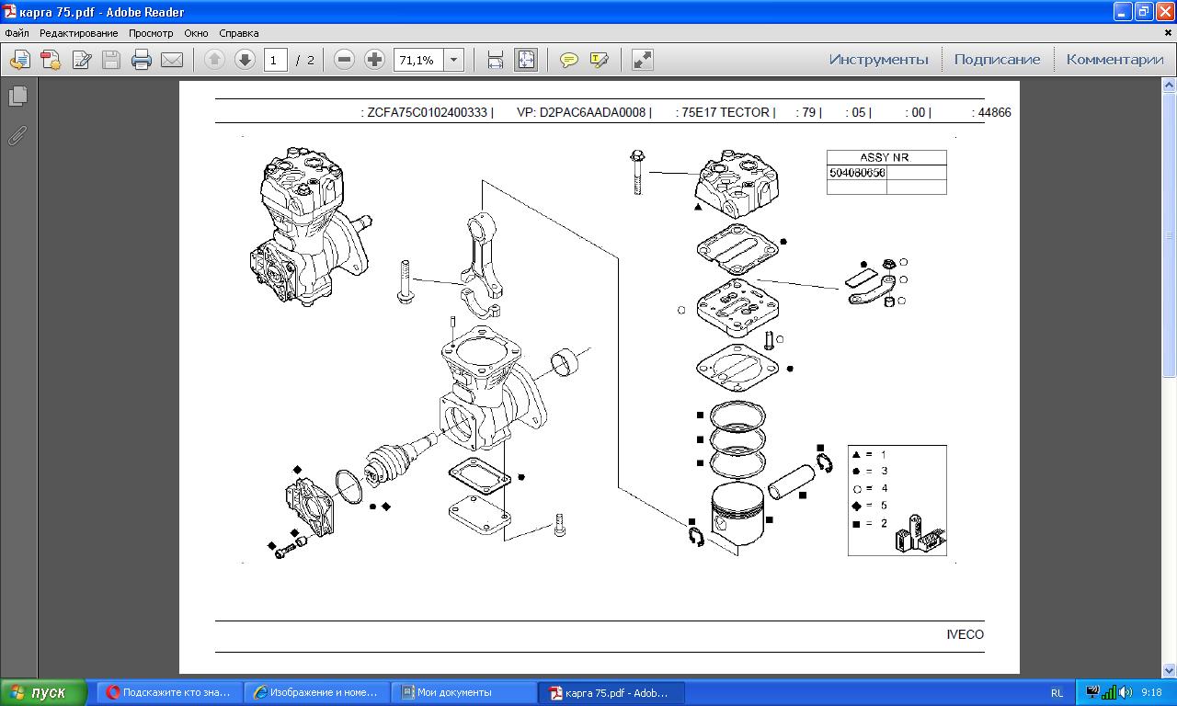The width and height of the screenshot is (1177, 706).
Task: Click the Save file icon
Action: (x=111, y=60)
